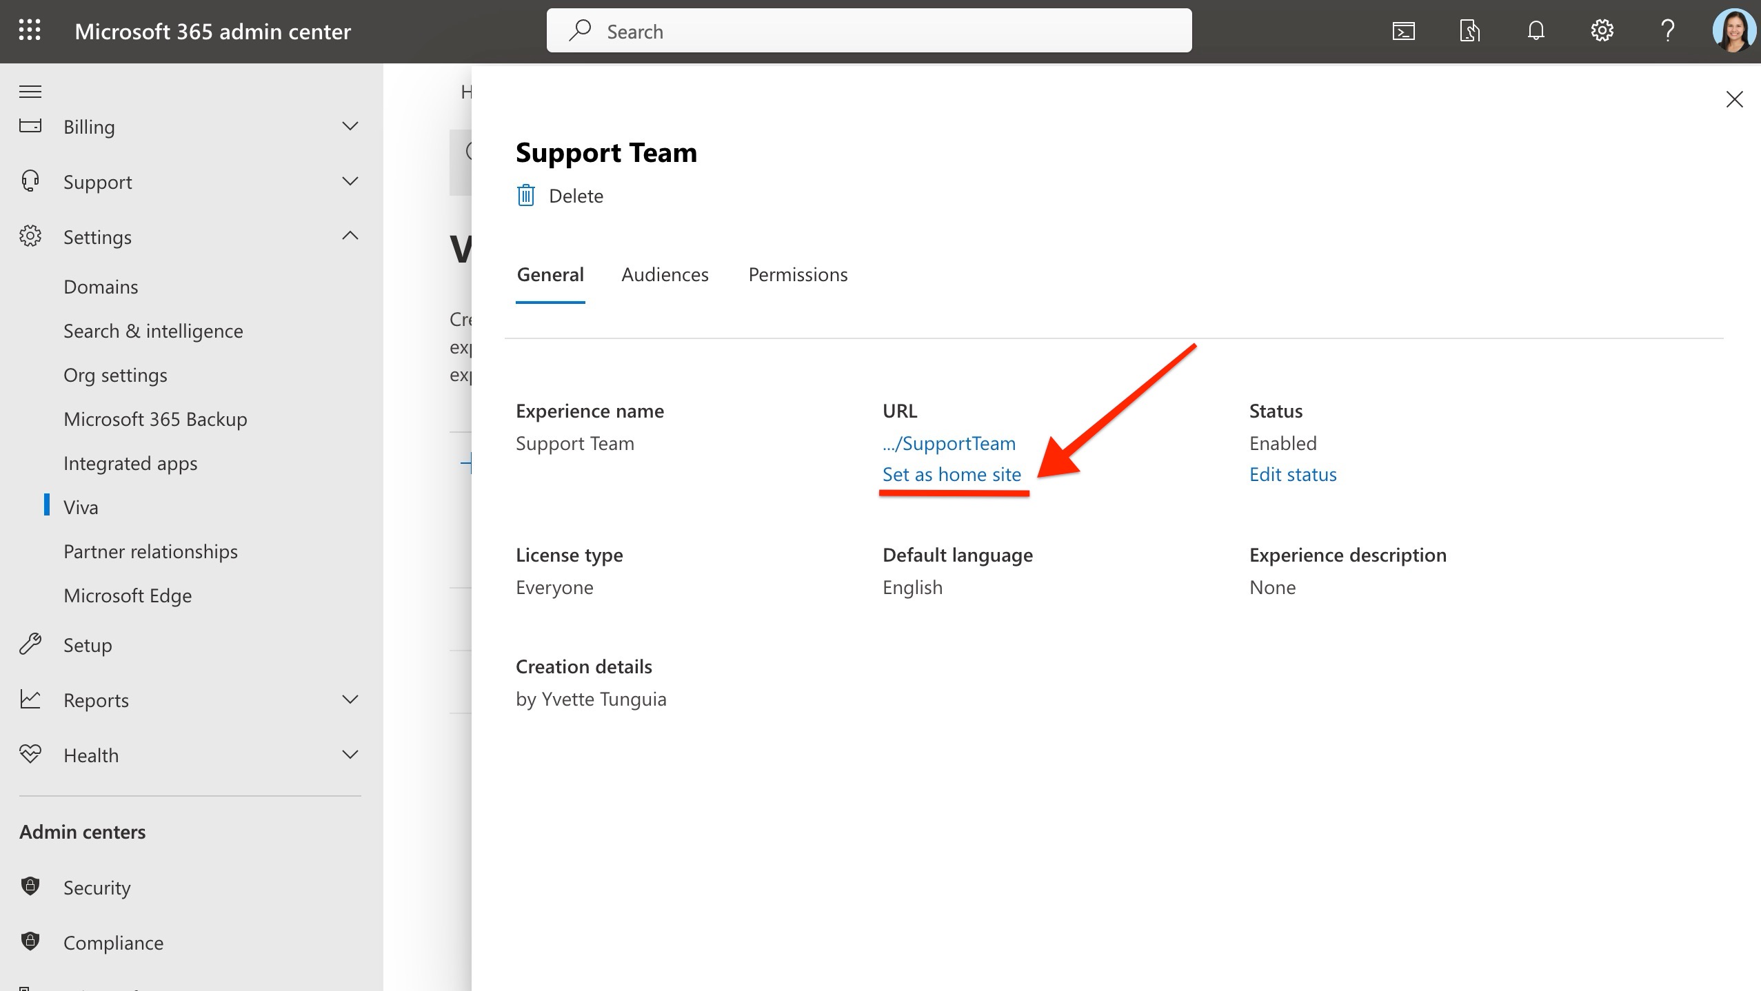
Task: Click in the Search input field
Action: [x=869, y=31]
